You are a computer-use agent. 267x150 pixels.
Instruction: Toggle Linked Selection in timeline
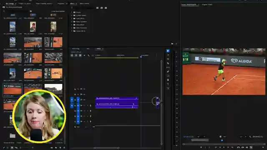coord(80,55)
